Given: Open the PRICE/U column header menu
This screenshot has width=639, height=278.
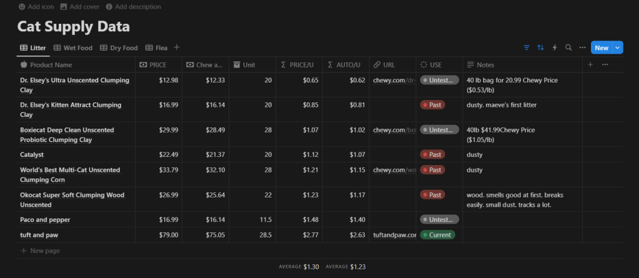Looking at the screenshot, I should 300,64.
